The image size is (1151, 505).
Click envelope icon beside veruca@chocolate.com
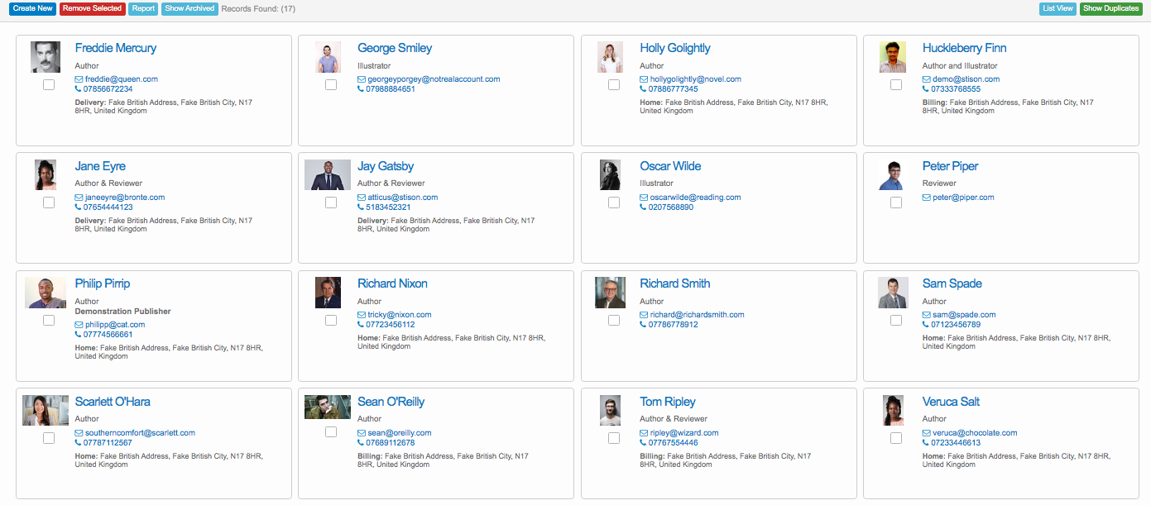coord(927,433)
